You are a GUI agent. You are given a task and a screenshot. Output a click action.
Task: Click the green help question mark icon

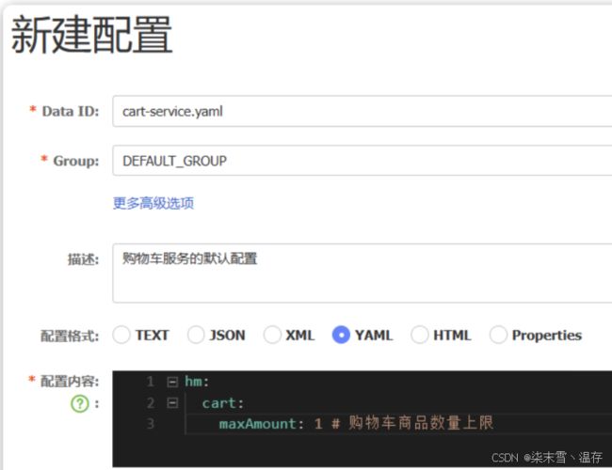80,404
